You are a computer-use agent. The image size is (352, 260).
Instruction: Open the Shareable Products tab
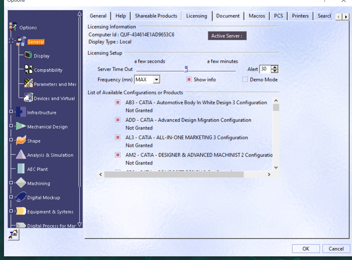pyautogui.click(x=156, y=16)
